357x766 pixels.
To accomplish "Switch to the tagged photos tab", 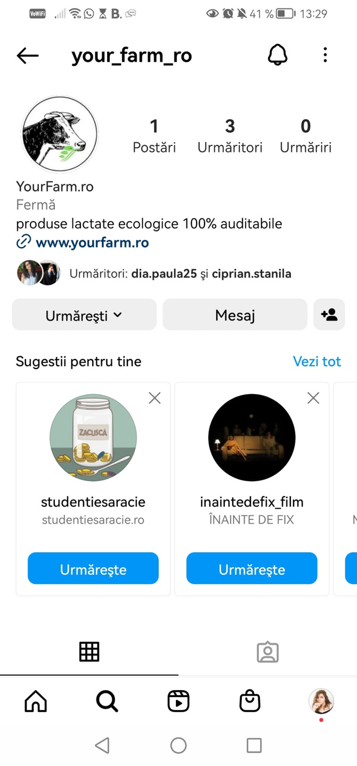I will (x=267, y=652).
